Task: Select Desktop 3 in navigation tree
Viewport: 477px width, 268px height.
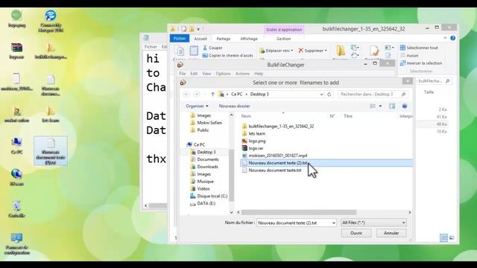Action: (x=203, y=152)
